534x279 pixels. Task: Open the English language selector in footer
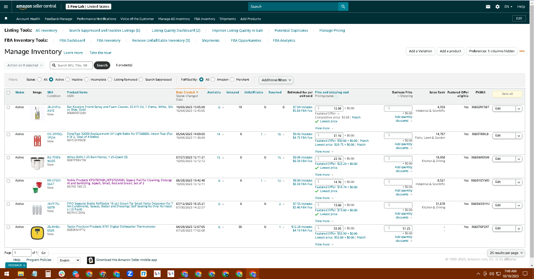(x=69, y=260)
